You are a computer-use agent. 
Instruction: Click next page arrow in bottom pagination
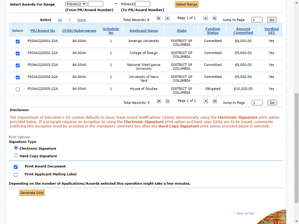coord(205,101)
